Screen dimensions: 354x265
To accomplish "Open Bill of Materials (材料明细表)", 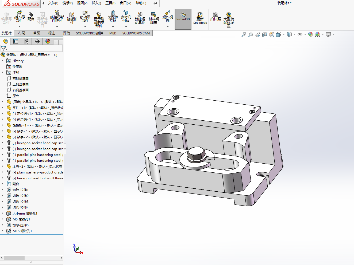I will click(154, 18).
